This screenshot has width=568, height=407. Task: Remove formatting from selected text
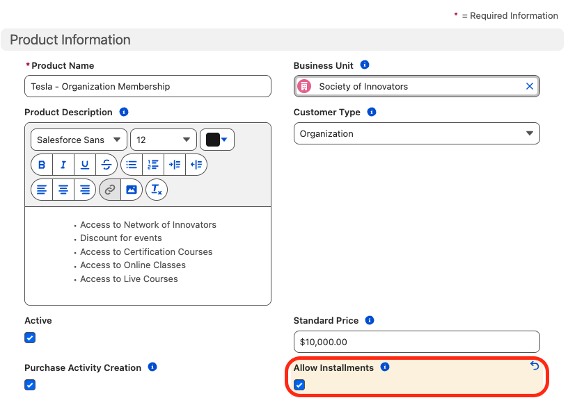pyautogui.click(x=157, y=190)
